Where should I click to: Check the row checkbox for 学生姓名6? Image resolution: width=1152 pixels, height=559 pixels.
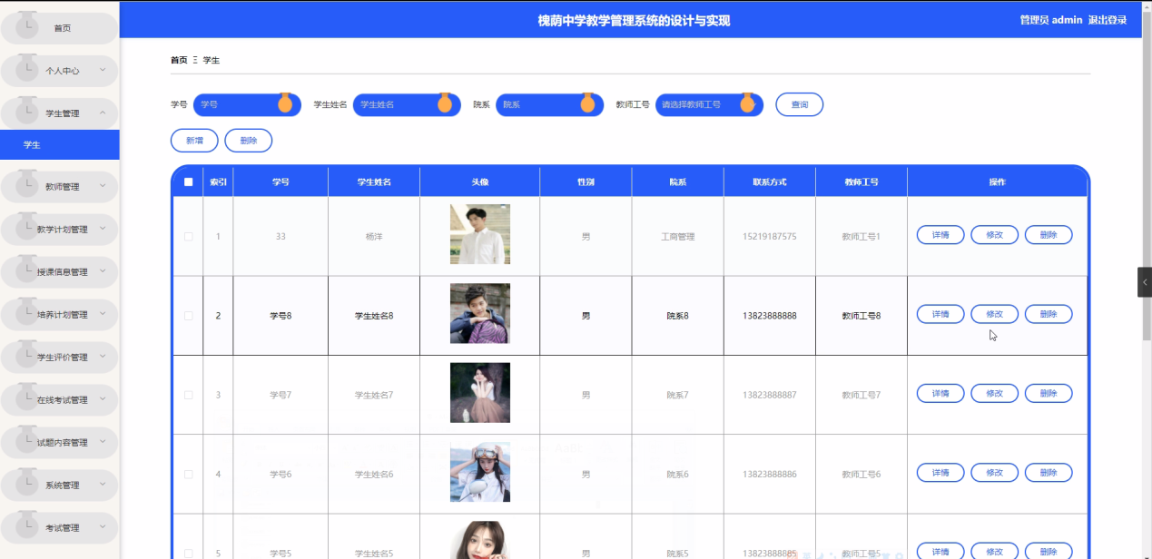(189, 475)
